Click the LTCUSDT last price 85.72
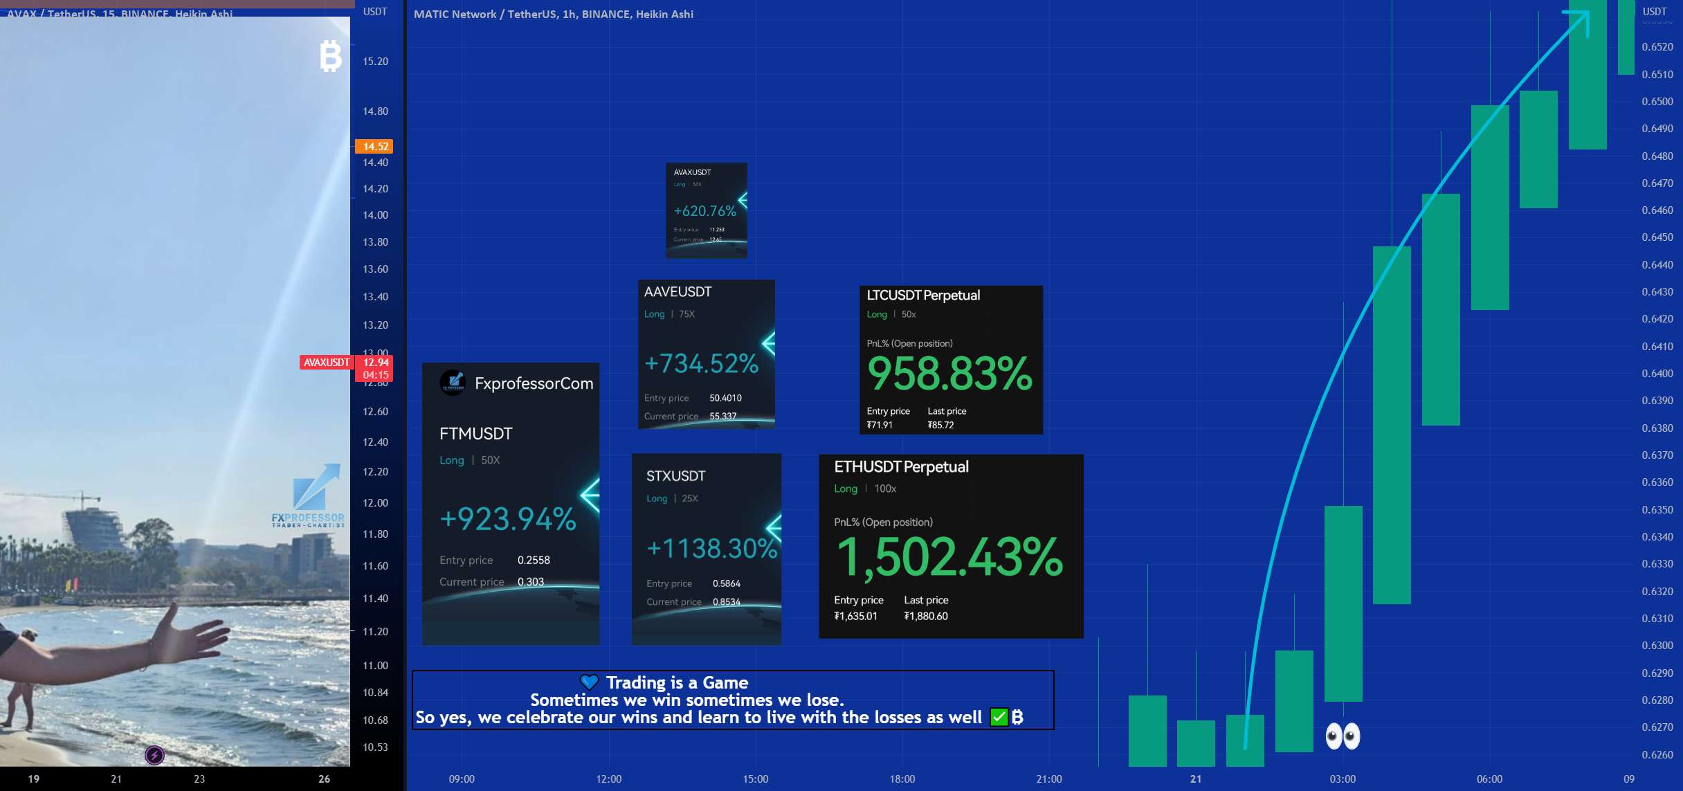 tap(940, 425)
